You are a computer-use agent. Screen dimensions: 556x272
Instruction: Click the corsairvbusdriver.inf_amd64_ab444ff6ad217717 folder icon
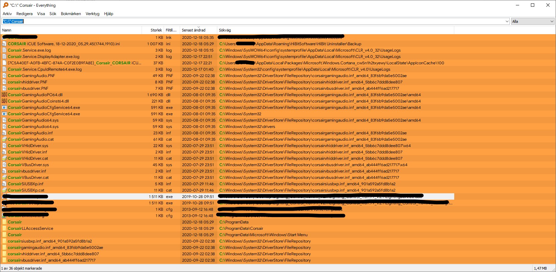pyautogui.click(x=4, y=260)
